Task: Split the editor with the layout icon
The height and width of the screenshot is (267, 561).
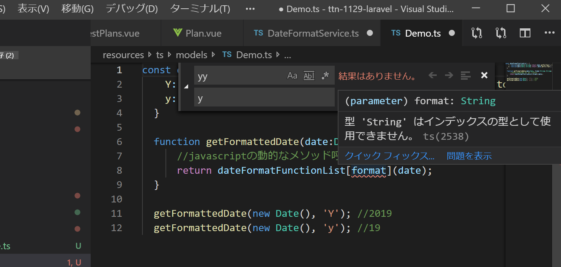Action: [x=525, y=33]
